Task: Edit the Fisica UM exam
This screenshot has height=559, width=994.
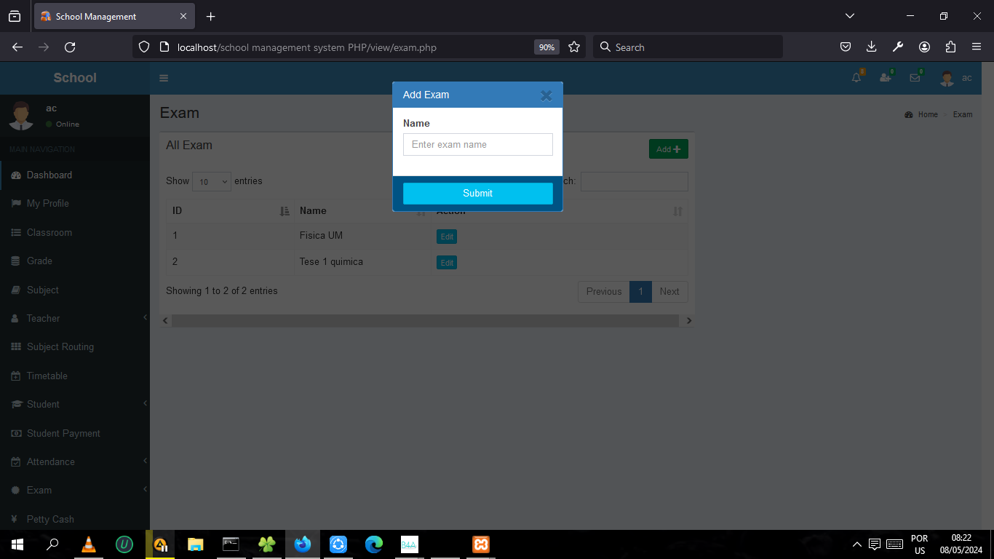Action: point(447,237)
